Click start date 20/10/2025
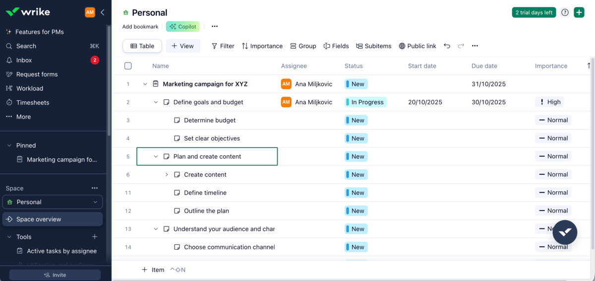 tap(425, 102)
